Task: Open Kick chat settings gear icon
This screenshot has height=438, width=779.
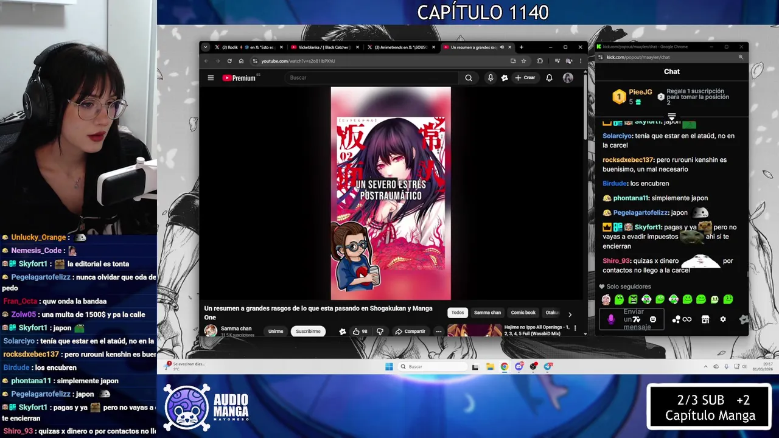Action: click(723, 319)
